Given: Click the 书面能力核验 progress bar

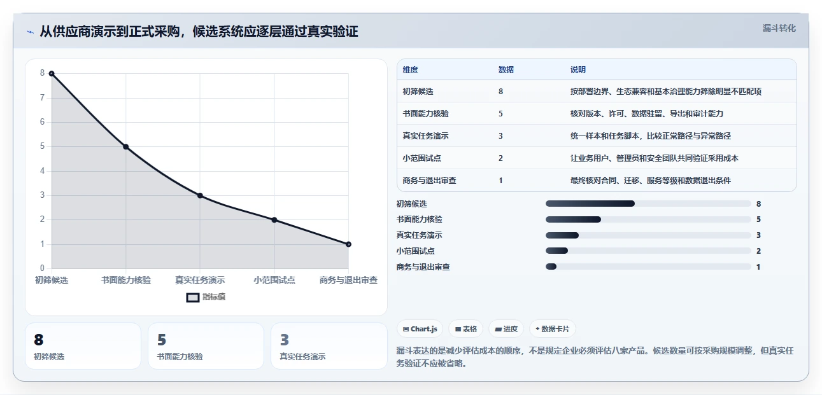Looking at the screenshot, I should pos(648,219).
